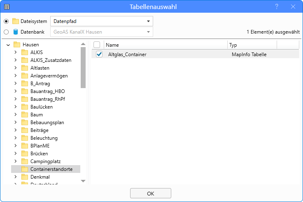This screenshot has width=303, height=202.
Task: Click the Hausen root folder icon
Action: tap(17, 45)
